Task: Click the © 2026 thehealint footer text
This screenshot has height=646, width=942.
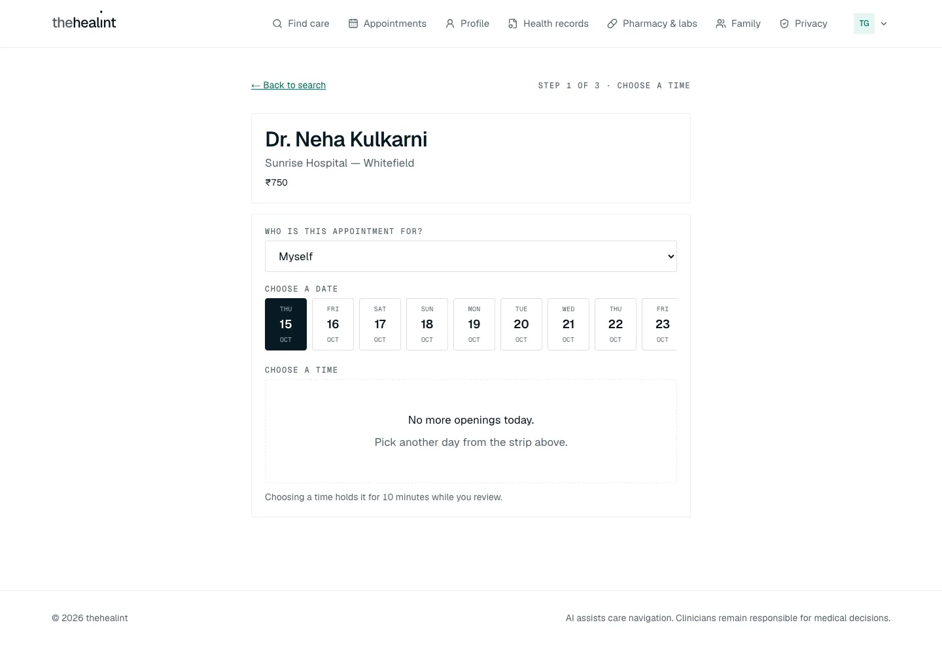Action: pyautogui.click(x=90, y=618)
